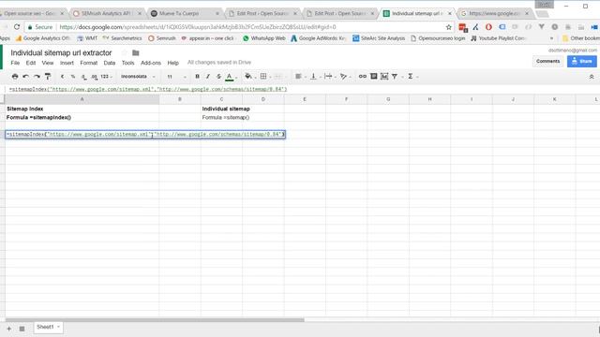
Task: Format as percent
Action: pyautogui.click(x=73, y=77)
